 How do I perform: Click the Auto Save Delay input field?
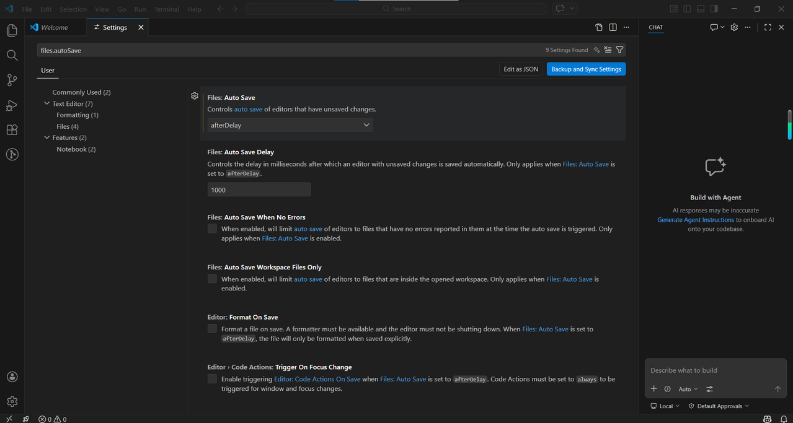pyautogui.click(x=259, y=190)
